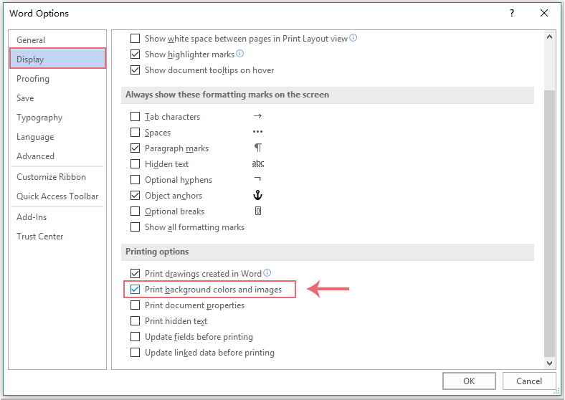Enable Show all formatting marks
Screen dimensions: 565x400
(x=135, y=227)
